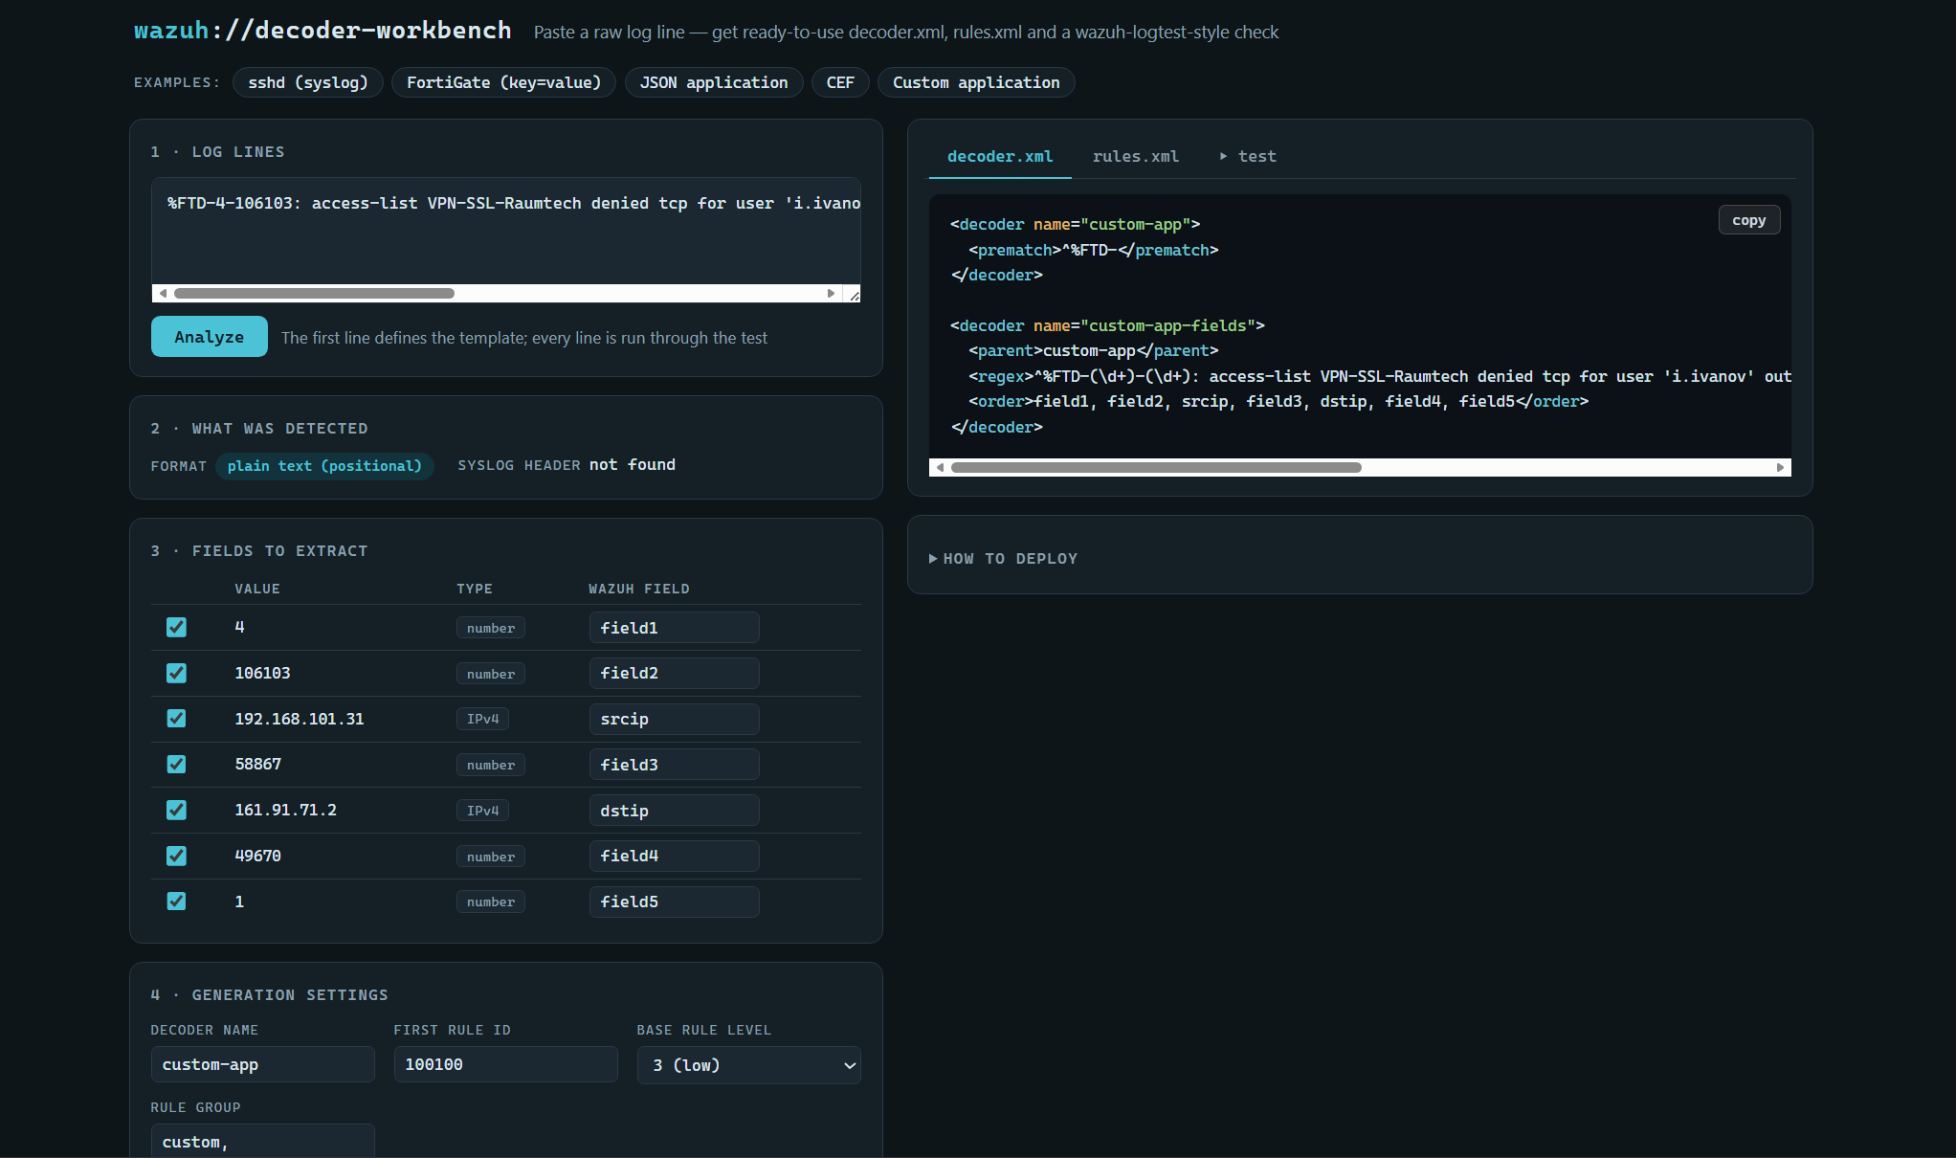The height and width of the screenshot is (1158, 1956).
Task: Click the code panel horizontal scrollbar thumb
Action: click(1156, 468)
